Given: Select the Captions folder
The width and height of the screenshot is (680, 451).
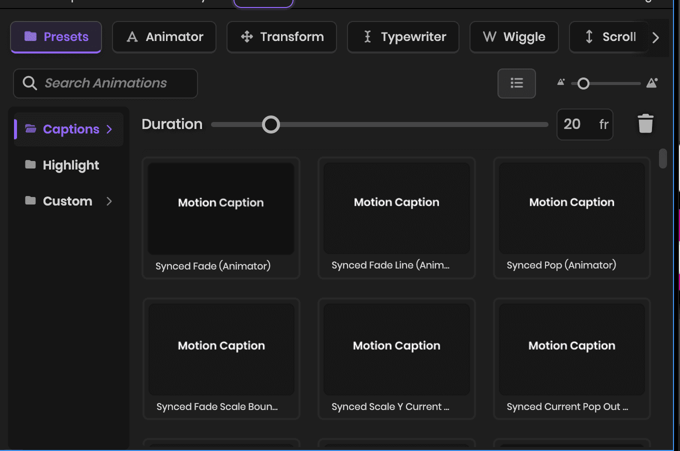Looking at the screenshot, I should (x=68, y=129).
